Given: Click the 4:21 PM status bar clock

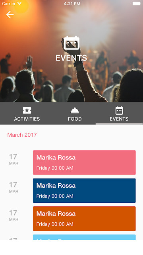Looking at the screenshot, I should pyautogui.click(x=72, y=4).
